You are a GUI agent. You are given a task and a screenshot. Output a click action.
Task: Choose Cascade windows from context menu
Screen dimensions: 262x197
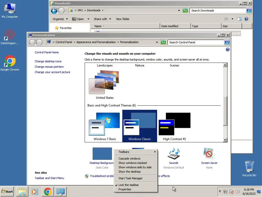point(136,159)
